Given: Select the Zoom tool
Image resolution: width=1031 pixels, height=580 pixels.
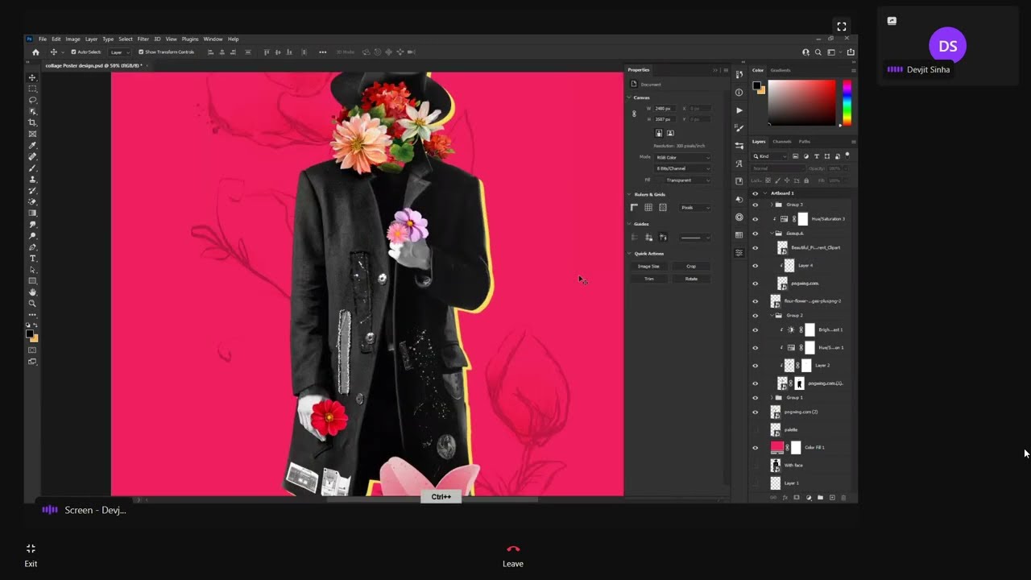Looking at the screenshot, I should tap(32, 303).
